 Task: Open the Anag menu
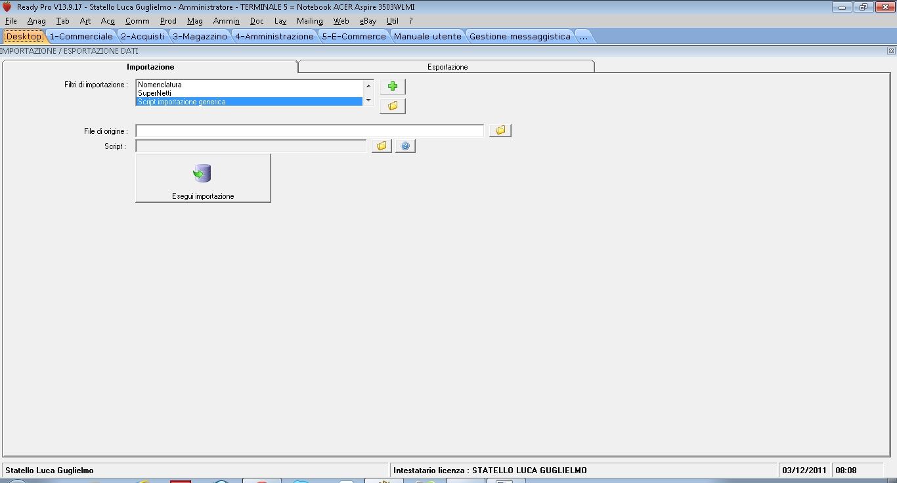36,21
